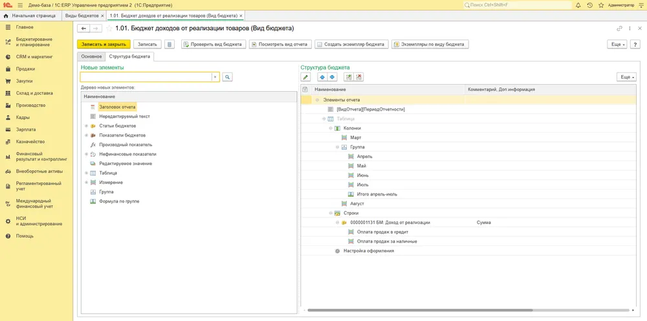Toggle the checkmark column header in the structure table
647x321 pixels.
[x=305, y=89]
